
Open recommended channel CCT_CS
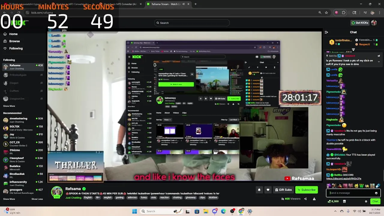pyautogui.click(x=23, y=144)
